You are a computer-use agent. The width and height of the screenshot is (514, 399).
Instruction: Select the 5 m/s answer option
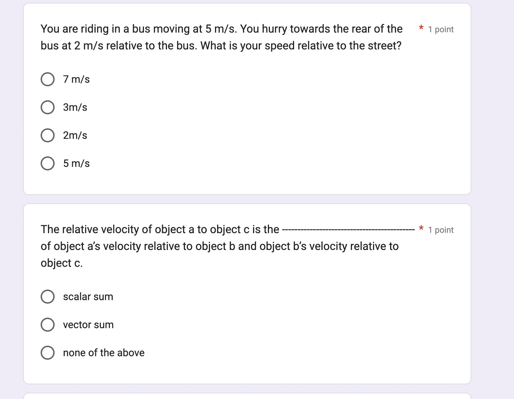coord(48,163)
